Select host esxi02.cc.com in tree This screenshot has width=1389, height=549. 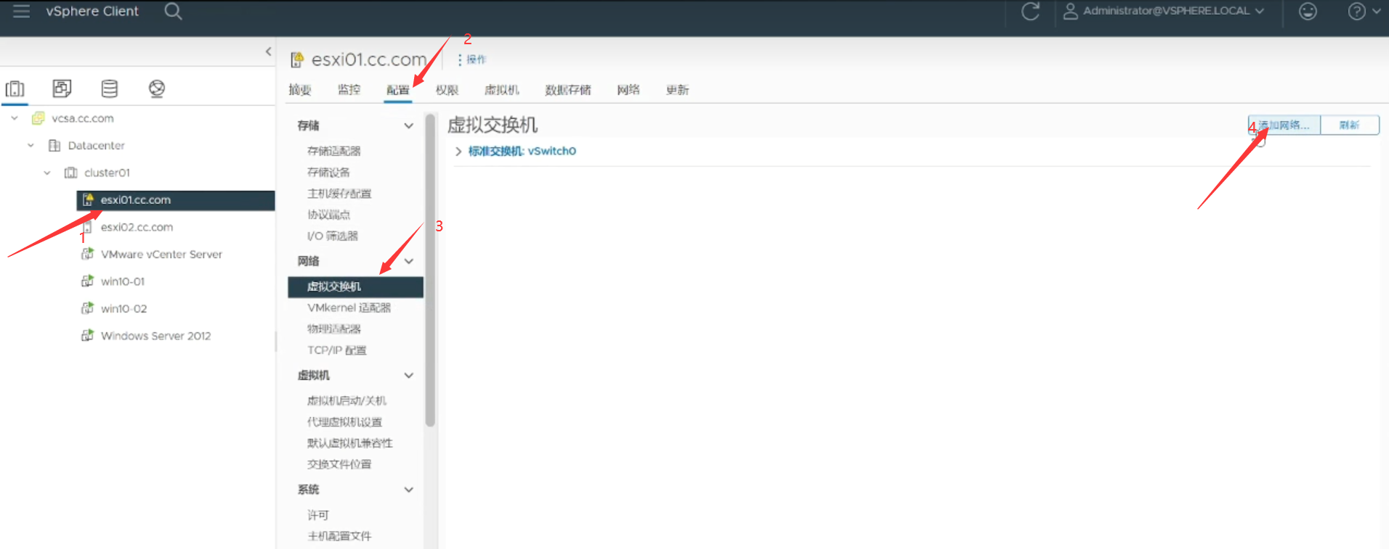pyautogui.click(x=137, y=227)
